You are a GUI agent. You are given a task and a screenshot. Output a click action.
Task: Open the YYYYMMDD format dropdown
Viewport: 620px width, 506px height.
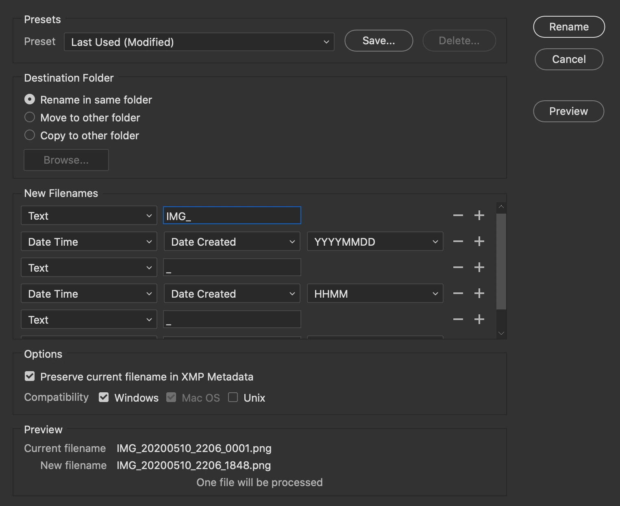(375, 242)
